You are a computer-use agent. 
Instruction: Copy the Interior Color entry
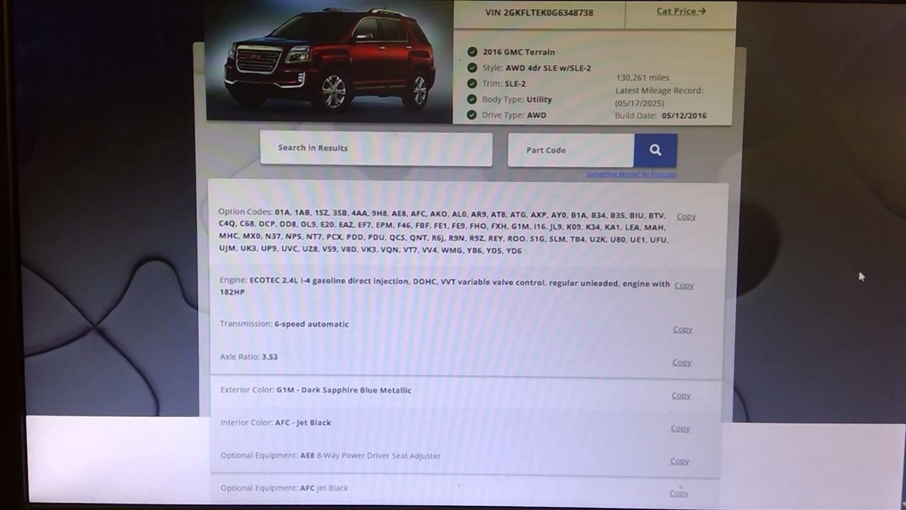click(x=680, y=429)
